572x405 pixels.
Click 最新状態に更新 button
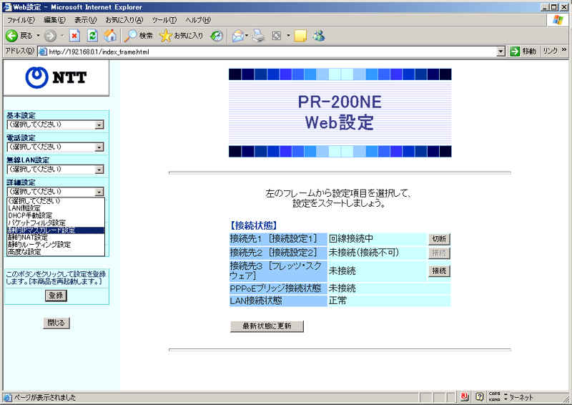[x=267, y=326]
